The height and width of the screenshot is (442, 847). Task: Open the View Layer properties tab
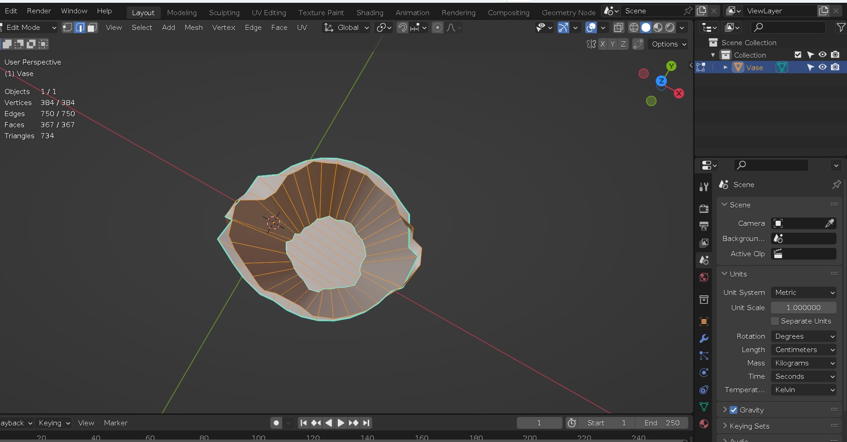tap(704, 242)
